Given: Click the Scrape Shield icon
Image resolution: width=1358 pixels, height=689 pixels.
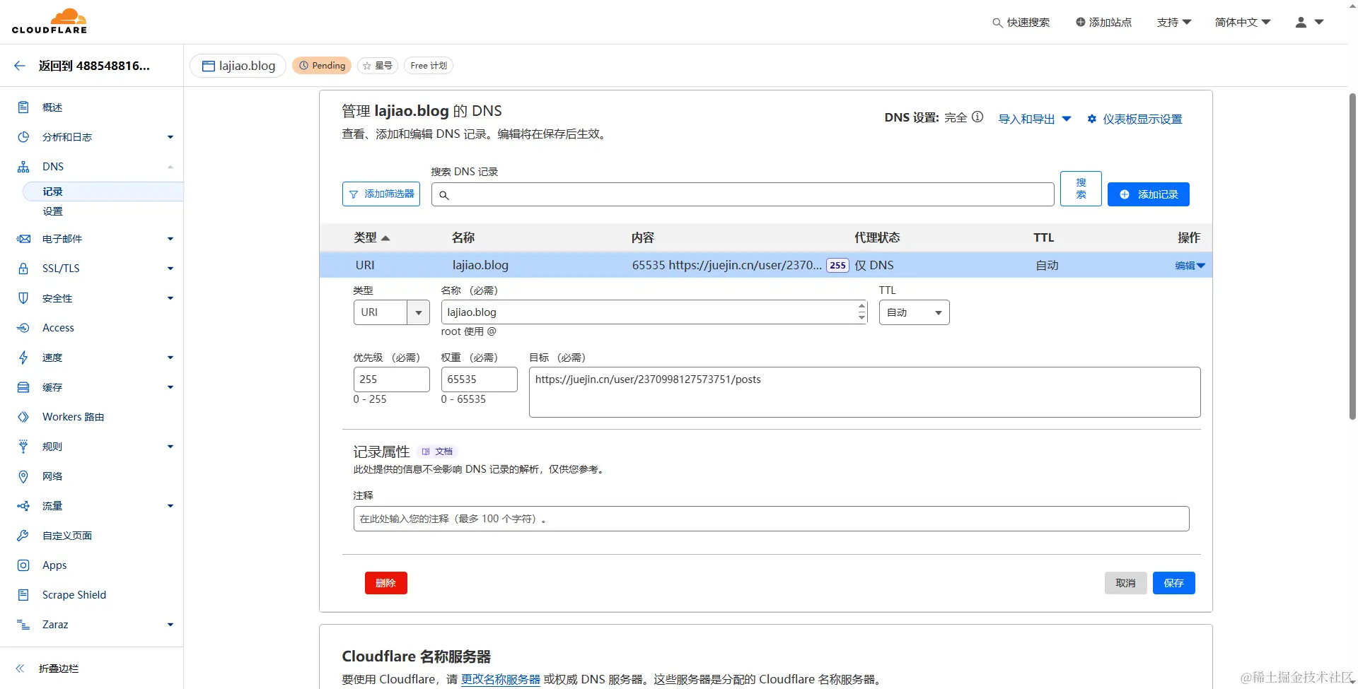Looking at the screenshot, I should [x=23, y=595].
